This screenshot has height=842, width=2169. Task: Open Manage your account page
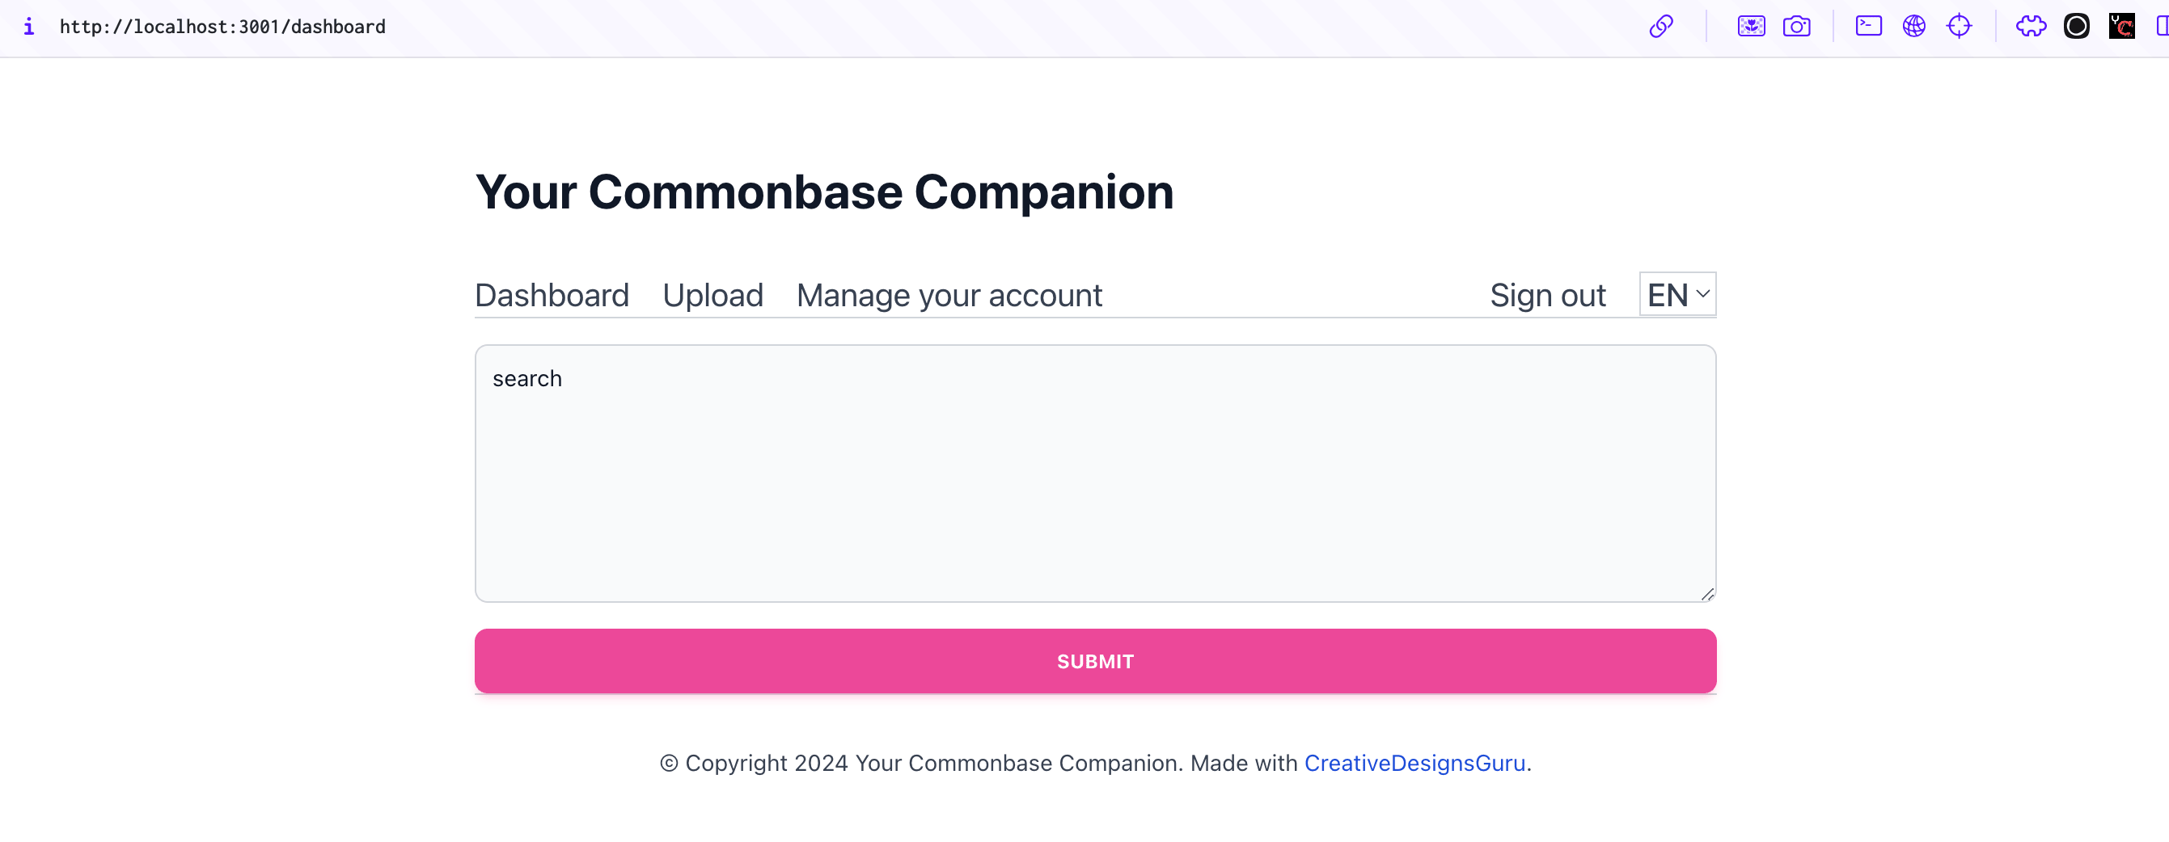[949, 295]
